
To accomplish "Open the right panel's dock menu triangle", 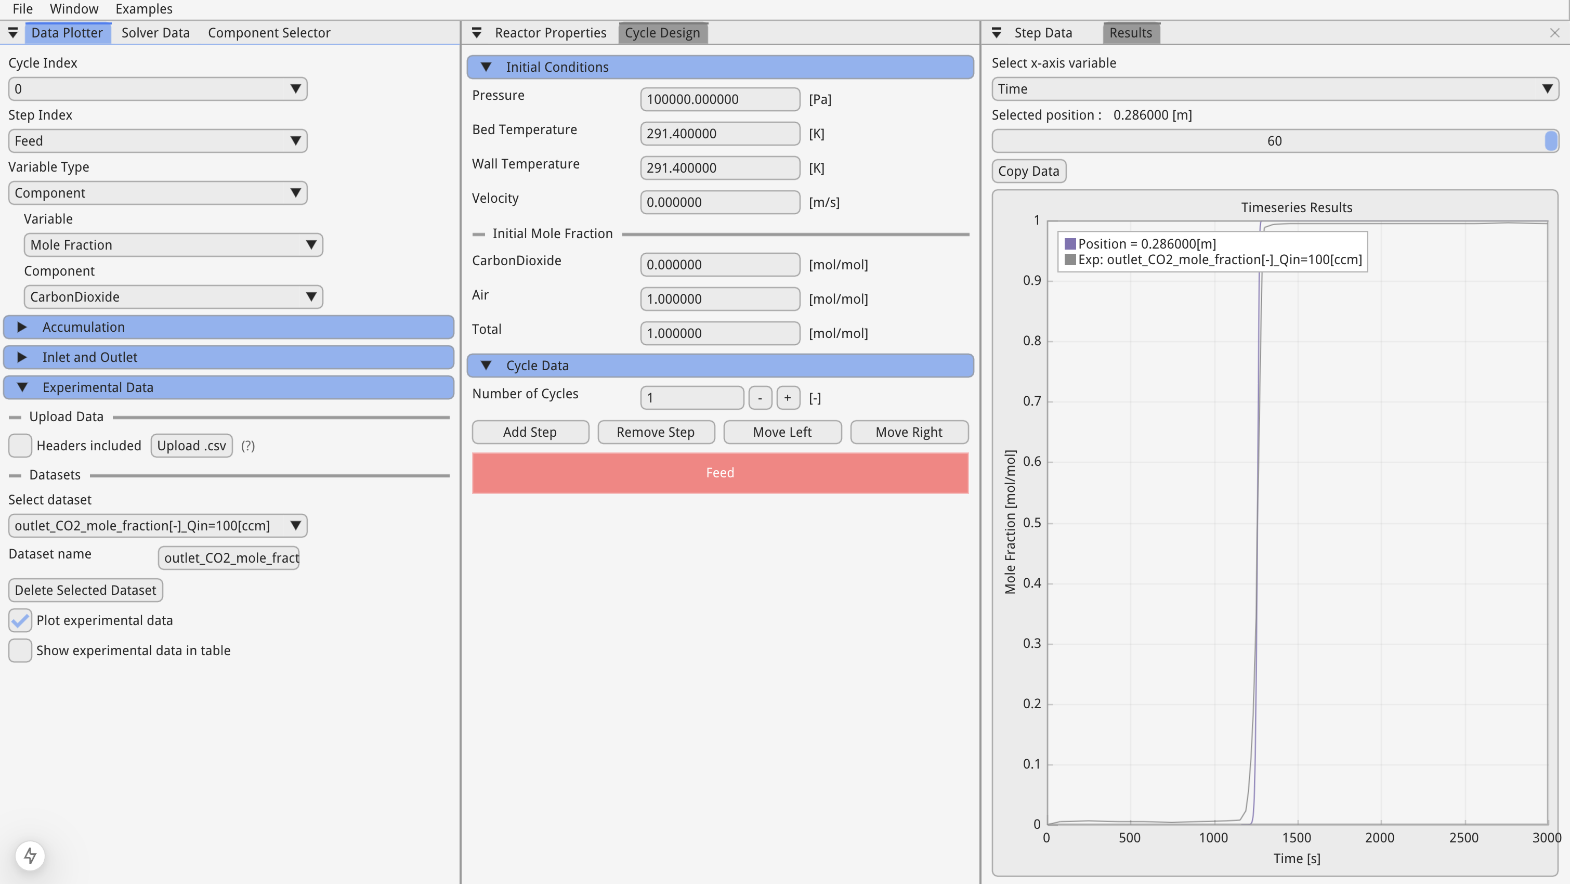I will coord(997,33).
